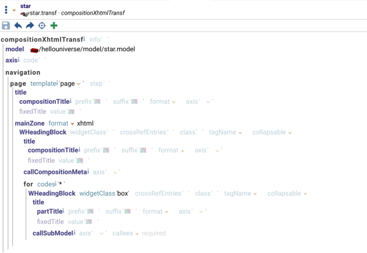Click the green plus add icon
Viewport: 367px width, 253px height.
tap(54, 25)
